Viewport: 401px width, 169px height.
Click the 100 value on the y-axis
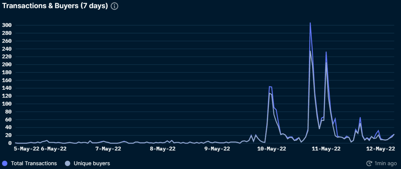(7, 104)
